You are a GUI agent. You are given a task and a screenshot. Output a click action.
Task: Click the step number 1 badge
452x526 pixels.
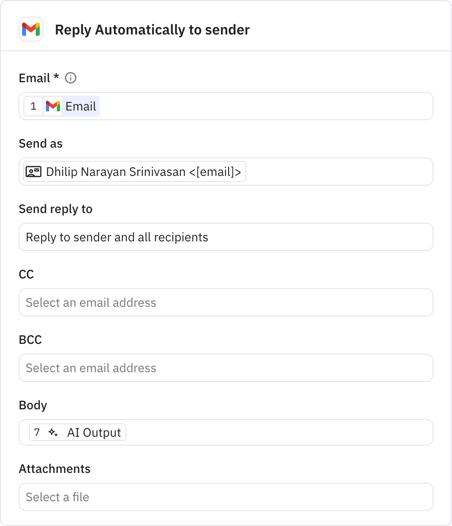(34, 106)
